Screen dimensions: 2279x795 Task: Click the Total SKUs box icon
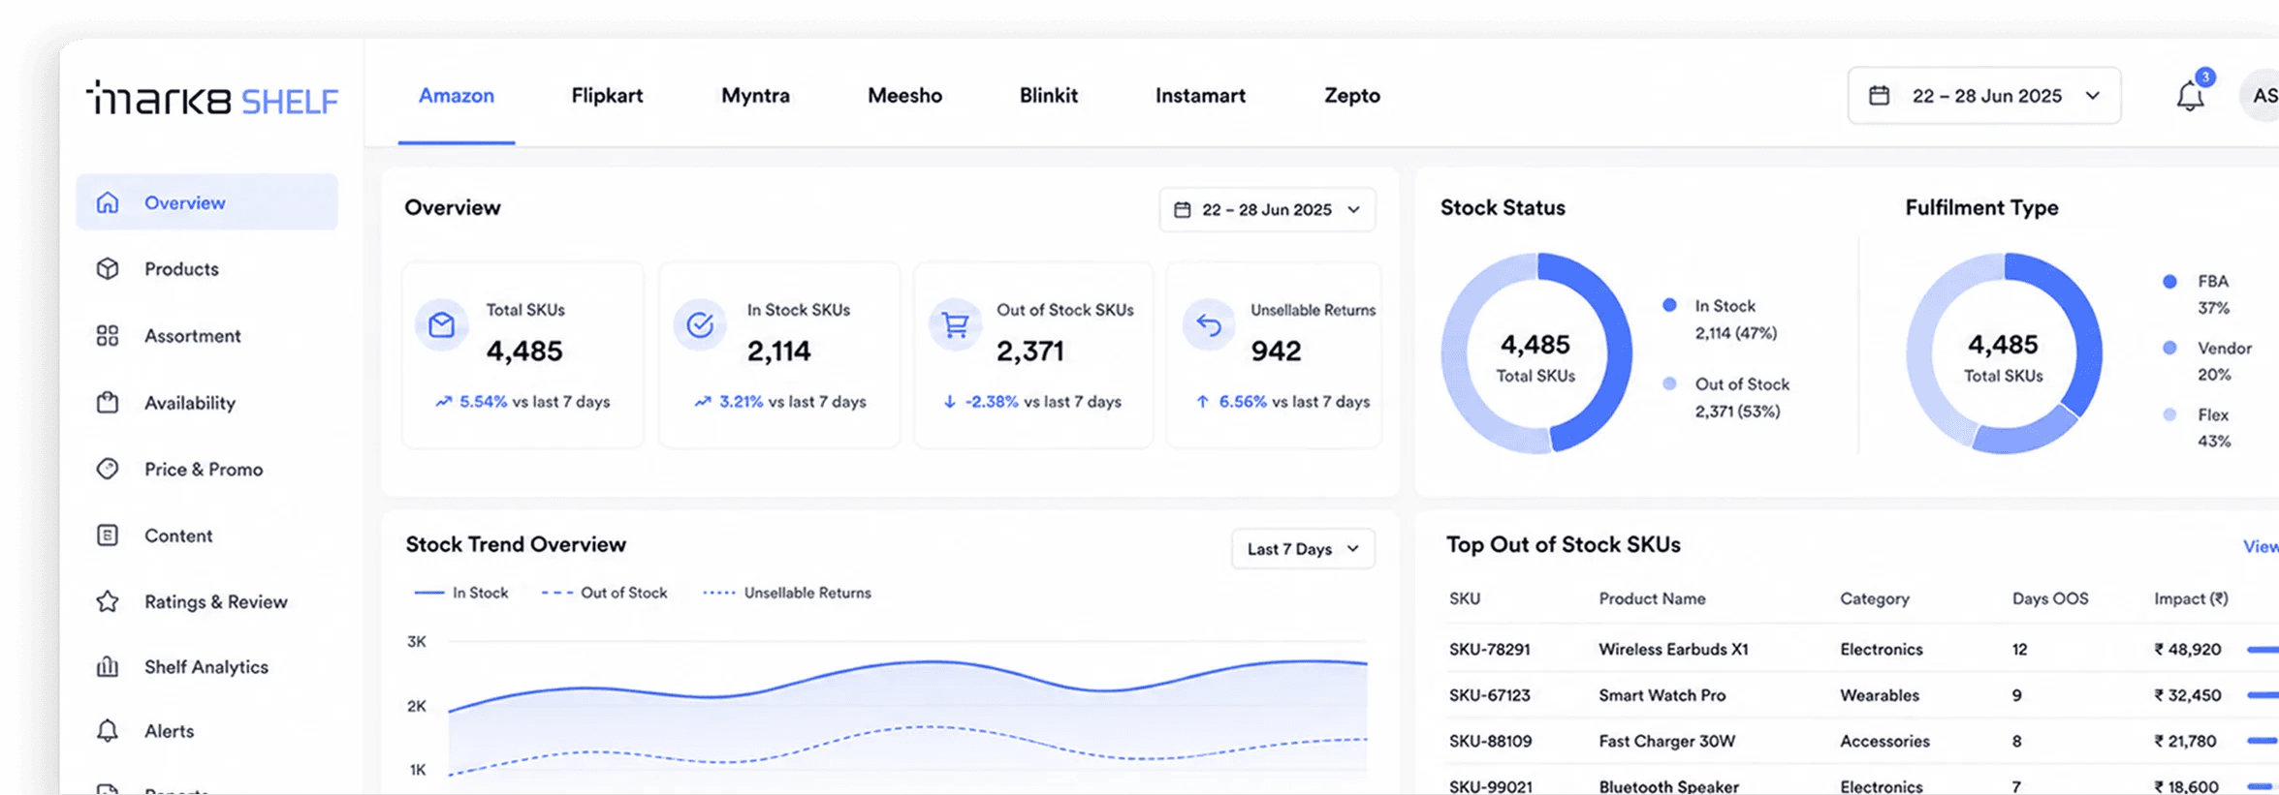(442, 324)
